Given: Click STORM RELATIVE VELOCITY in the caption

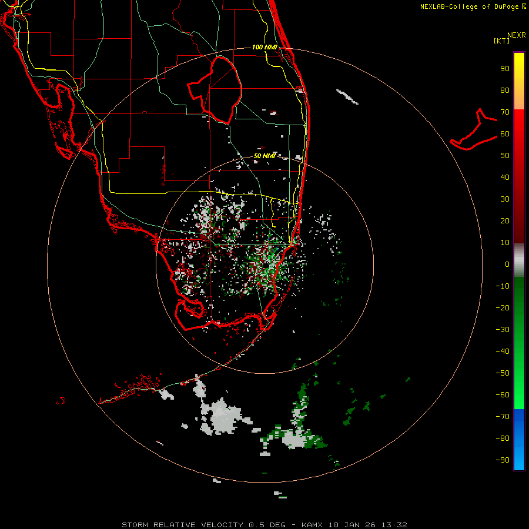Looking at the screenshot, I should [x=183, y=525].
